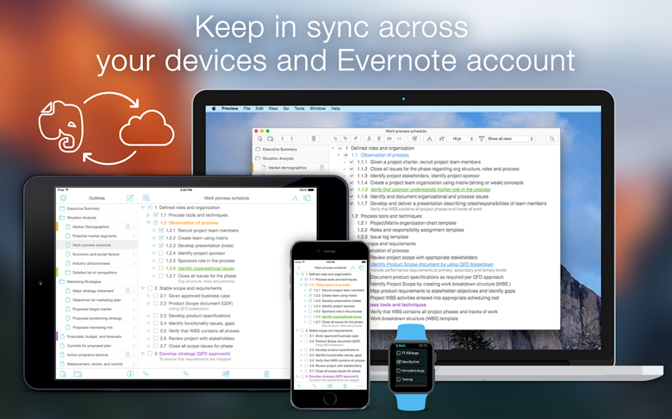This screenshot has height=419, width=672.
Task: Toggle the 'NewOutline' checkbox on the watch
Action: 399,361
